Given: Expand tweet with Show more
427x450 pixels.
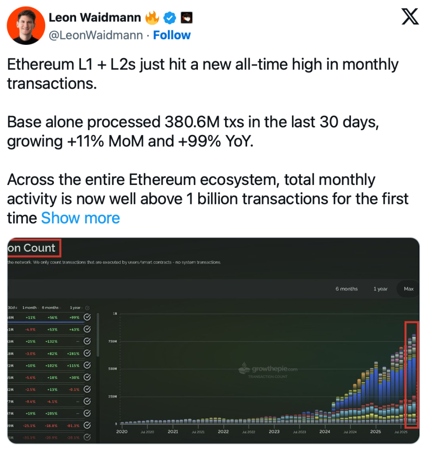Looking at the screenshot, I should point(80,218).
